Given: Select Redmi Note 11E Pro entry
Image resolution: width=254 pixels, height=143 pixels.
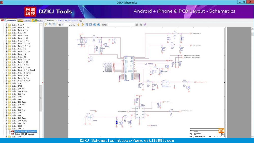Looking at the screenshot, I should click(x=21, y=51).
